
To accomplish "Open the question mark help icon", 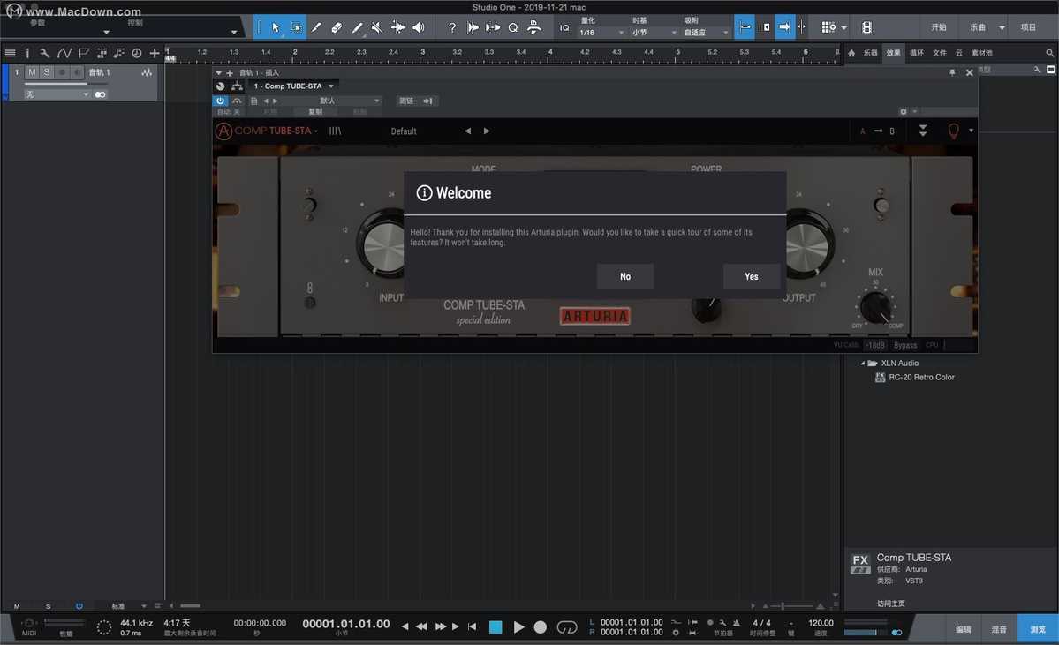I will [452, 27].
